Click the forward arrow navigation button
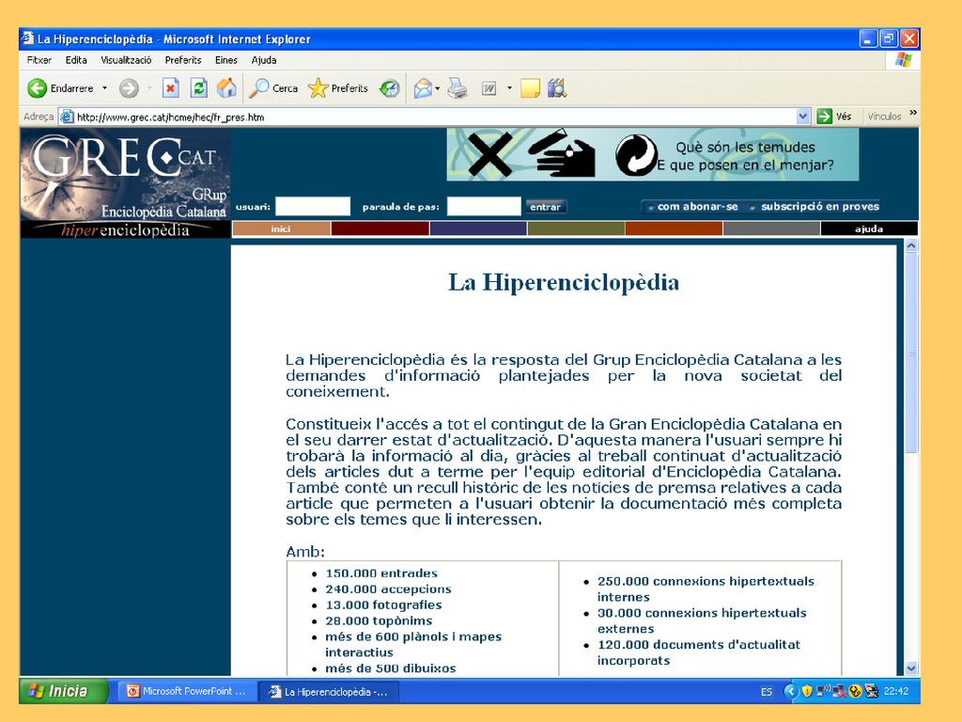 129,88
